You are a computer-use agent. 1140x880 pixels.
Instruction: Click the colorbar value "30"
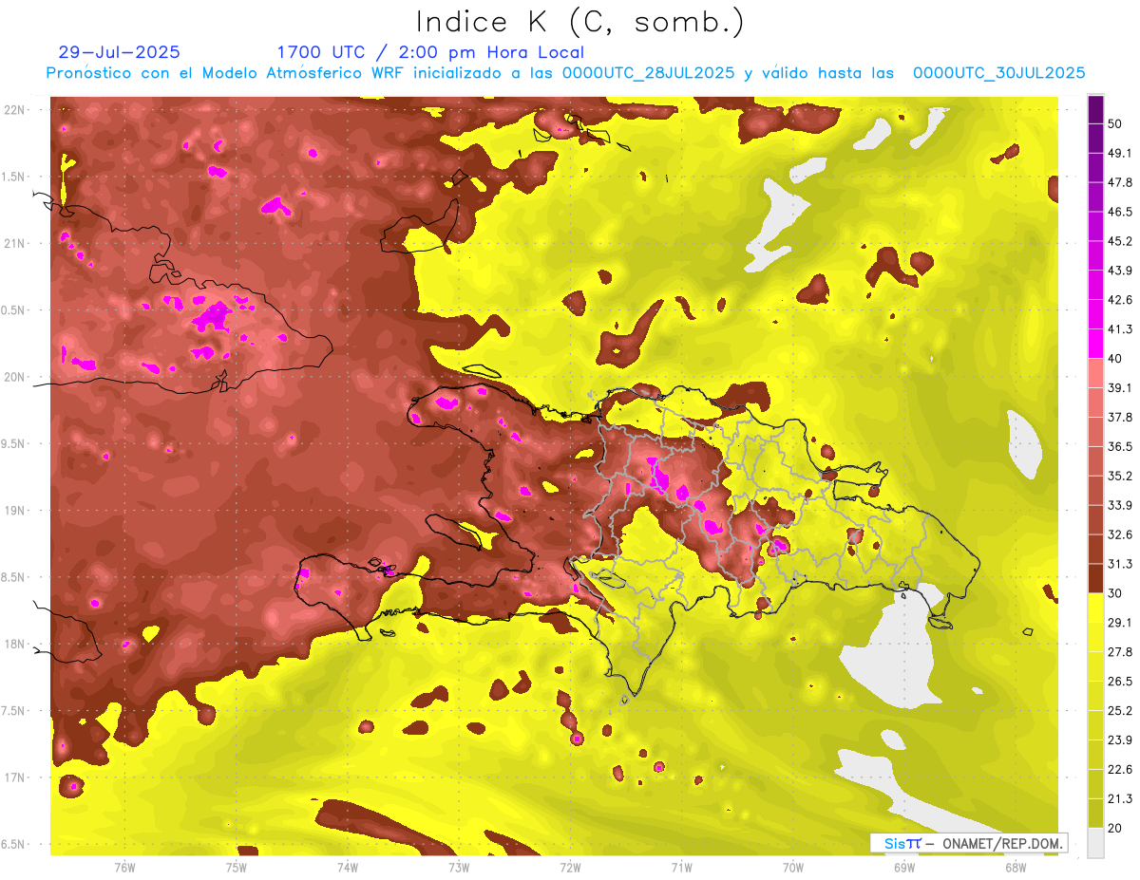1116,593
